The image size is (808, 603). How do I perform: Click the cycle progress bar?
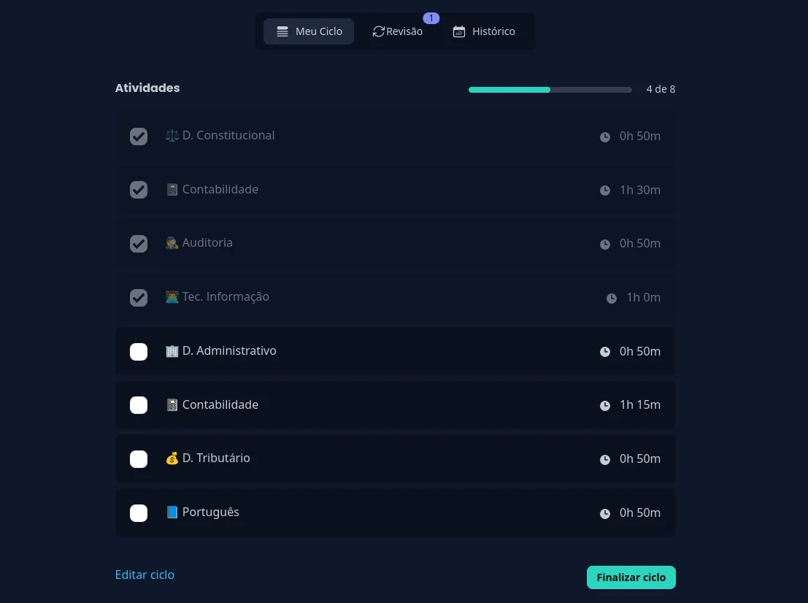pyautogui.click(x=550, y=90)
